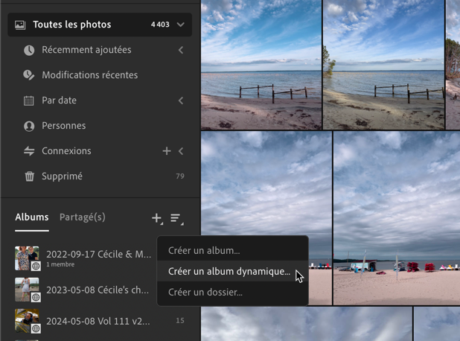Click the 15 count on Vol 111 album
Image resolution: width=460 pixels, height=341 pixels.
tap(180, 320)
